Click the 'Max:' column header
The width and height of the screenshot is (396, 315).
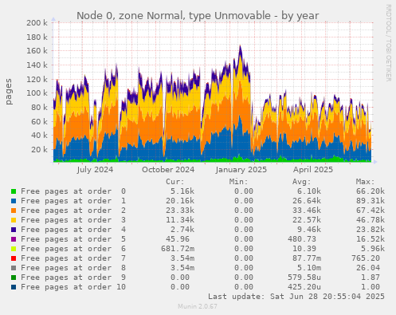point(366,182)
